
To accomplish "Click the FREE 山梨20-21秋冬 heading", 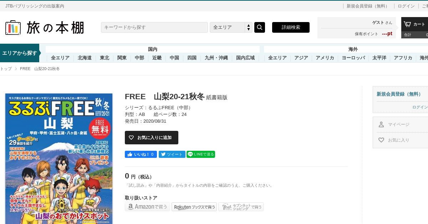I will coord(165,97).
